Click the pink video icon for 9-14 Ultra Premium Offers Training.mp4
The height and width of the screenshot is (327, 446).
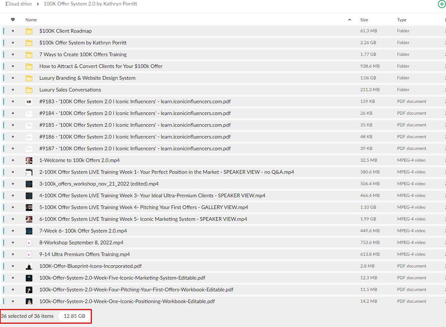tap(29, 255)
